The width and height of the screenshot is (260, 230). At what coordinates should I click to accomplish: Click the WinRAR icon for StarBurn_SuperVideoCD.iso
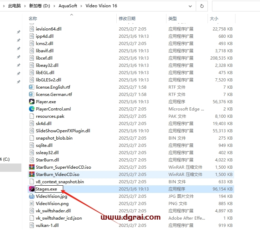click(x=31, y=167)
